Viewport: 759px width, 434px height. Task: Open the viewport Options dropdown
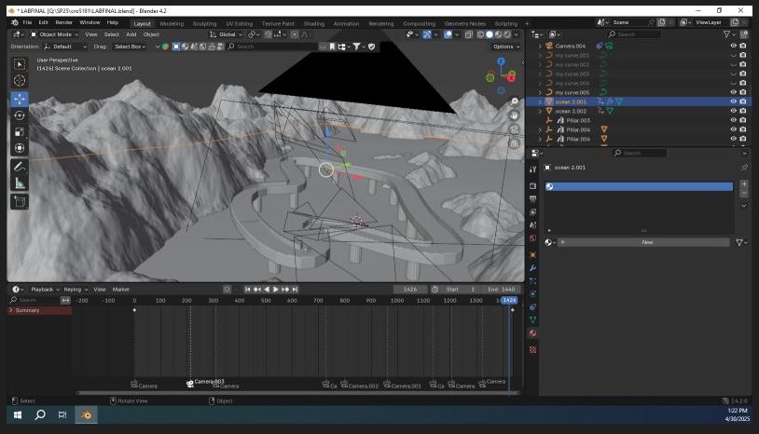[506, 47]
